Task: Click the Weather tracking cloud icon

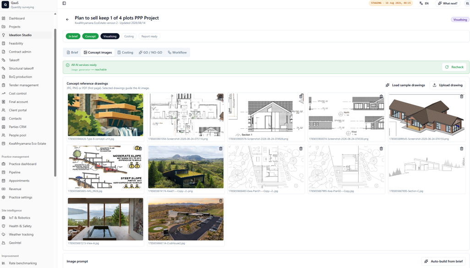Action: click(4, 235)
